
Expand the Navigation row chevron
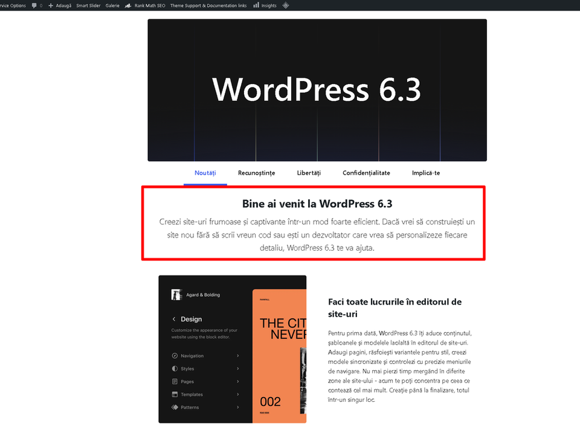pos(238,356)
